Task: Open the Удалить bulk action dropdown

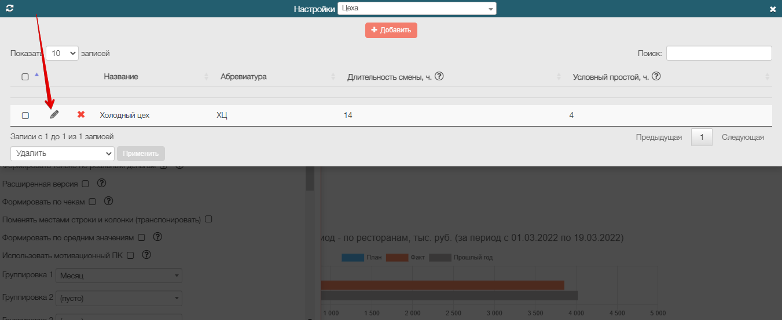Action: point(63,154)
